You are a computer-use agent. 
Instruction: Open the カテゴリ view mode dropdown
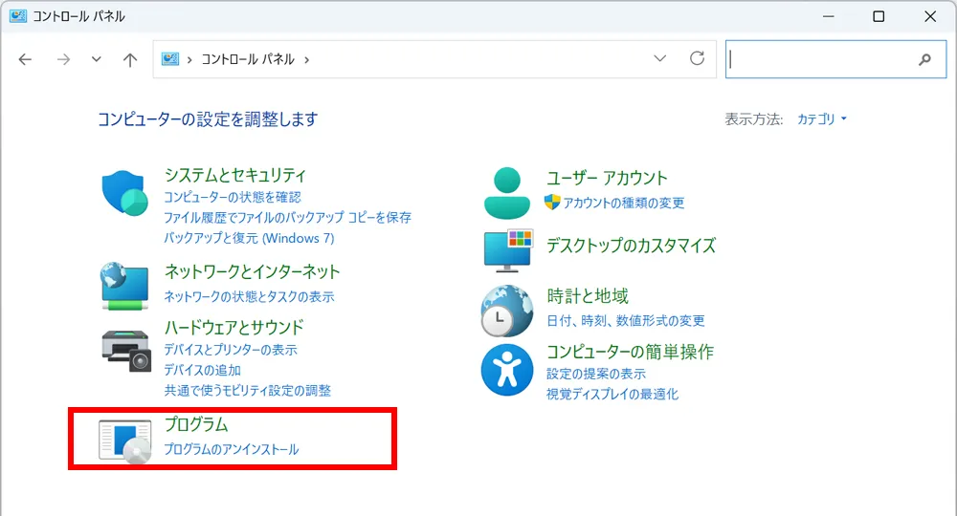coord(822,119)
